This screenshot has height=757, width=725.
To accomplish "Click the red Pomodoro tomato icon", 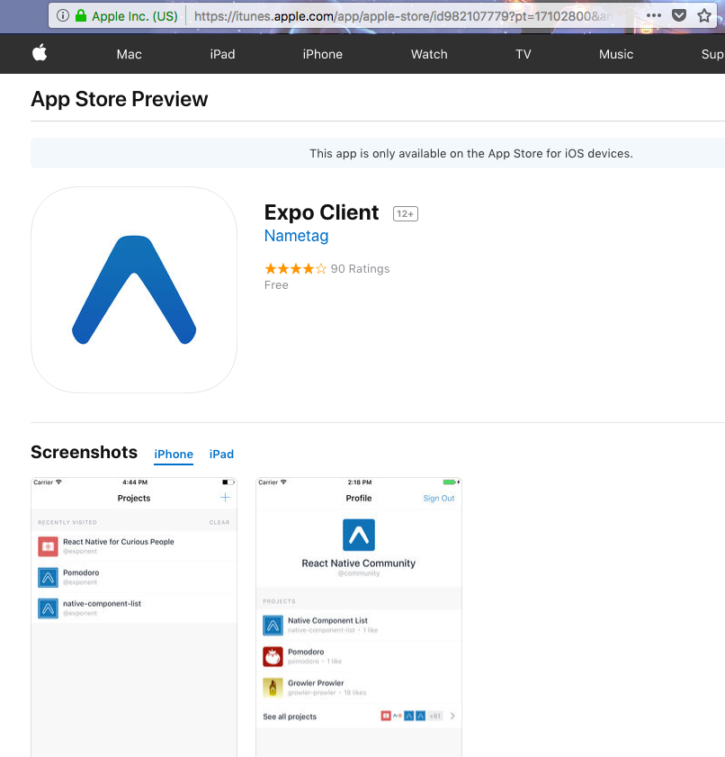I will [273, 656].
